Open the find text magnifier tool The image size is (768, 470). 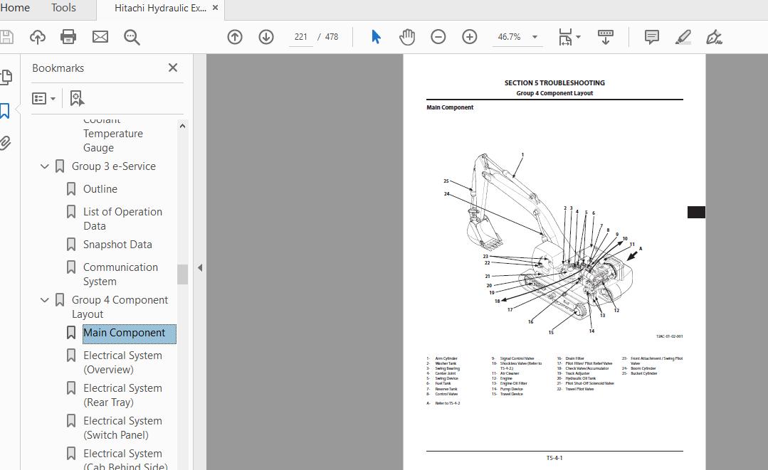pyautogui.click(x=132, y=37)
